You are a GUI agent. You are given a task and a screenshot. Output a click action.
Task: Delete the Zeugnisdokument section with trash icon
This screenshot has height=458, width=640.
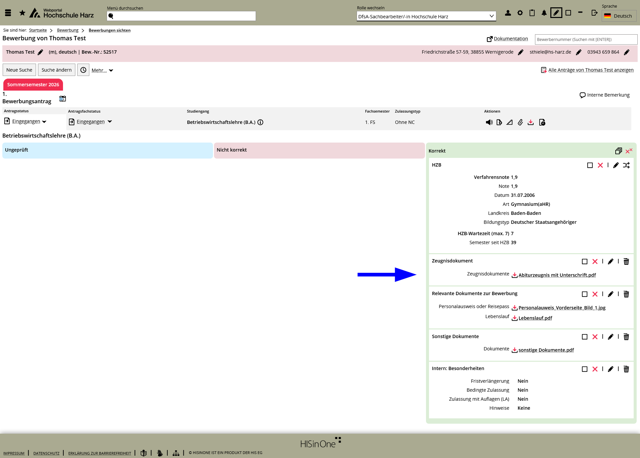click(626, 261)
